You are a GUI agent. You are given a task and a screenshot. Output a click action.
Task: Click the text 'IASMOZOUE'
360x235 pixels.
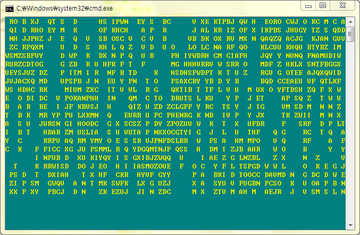coord(152,166)
